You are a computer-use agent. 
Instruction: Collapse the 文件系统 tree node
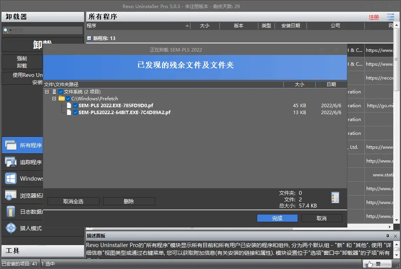tap(47, 91)
